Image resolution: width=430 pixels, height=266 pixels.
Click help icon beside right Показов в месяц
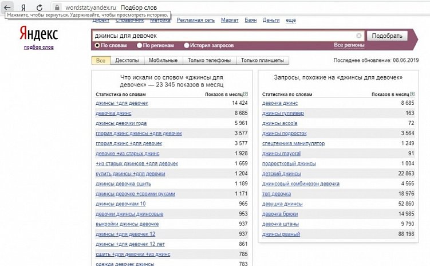coord(412,94)
